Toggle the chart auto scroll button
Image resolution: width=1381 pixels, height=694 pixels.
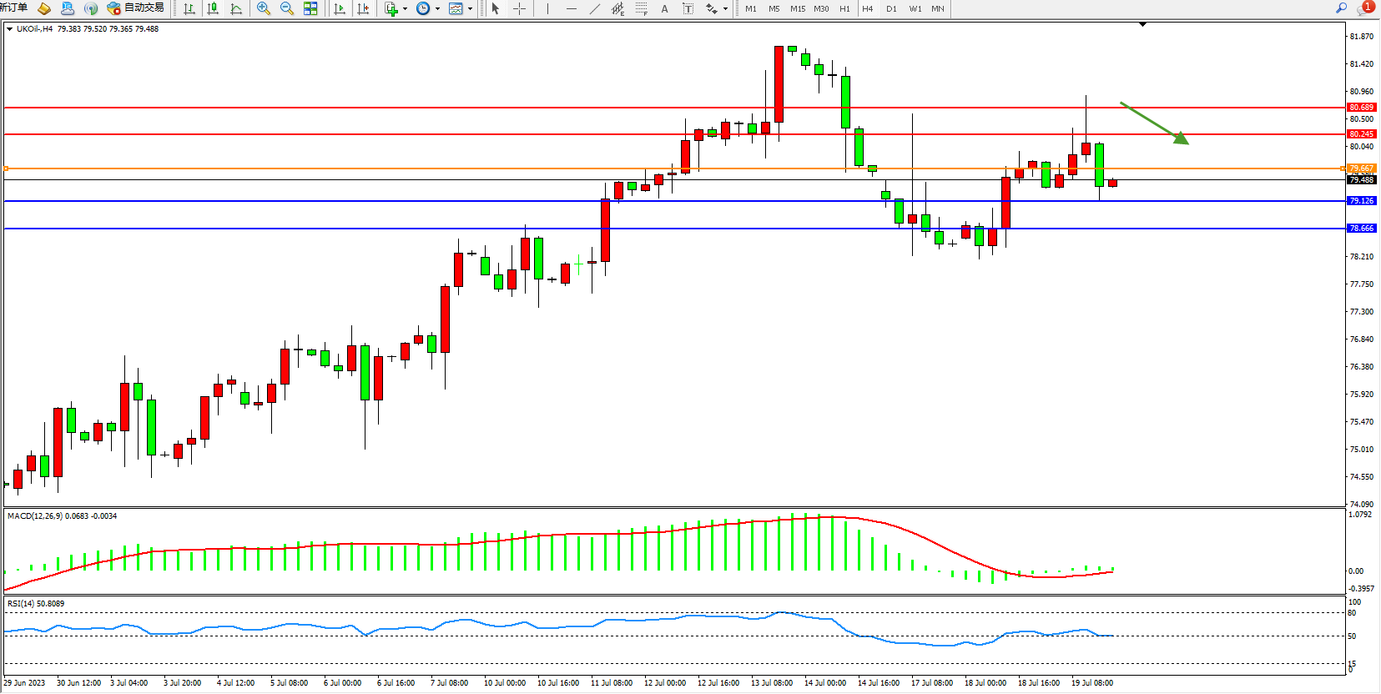tap(340, 8)
